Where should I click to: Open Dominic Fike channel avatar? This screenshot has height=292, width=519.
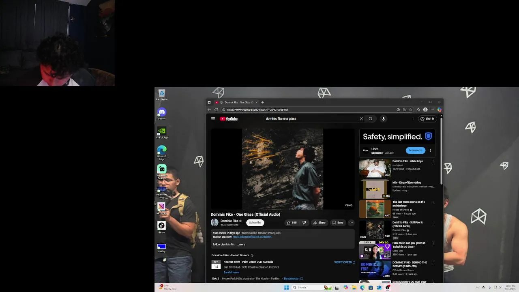[214, 222]
